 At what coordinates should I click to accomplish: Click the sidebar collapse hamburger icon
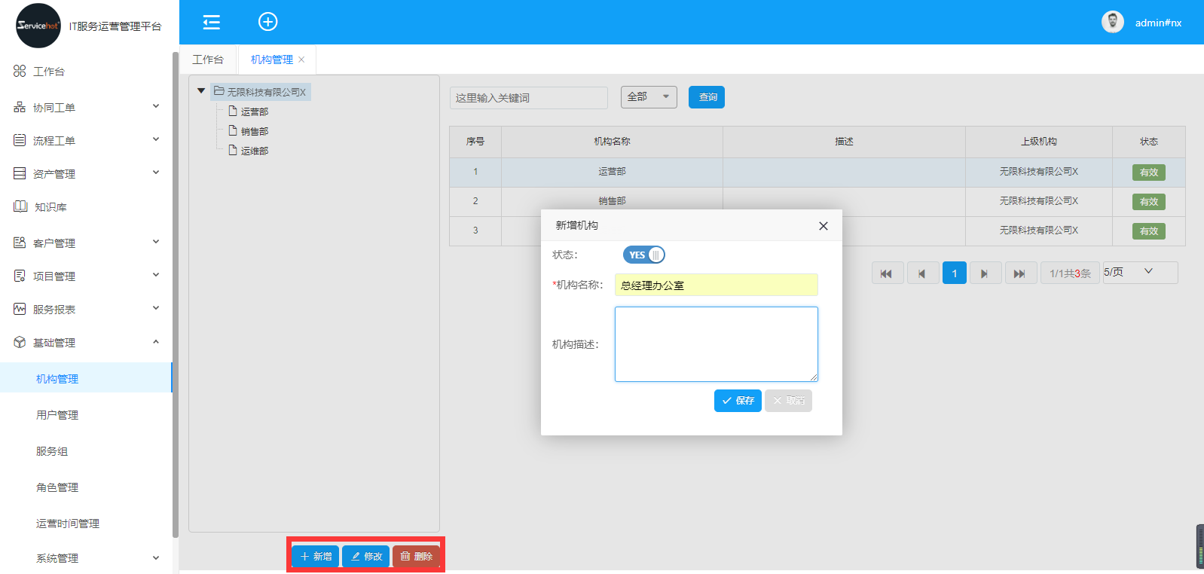point(212,22)
